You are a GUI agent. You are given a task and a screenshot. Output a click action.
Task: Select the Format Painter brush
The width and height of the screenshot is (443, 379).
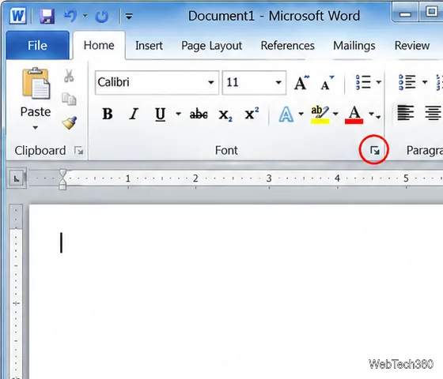pyautogui.click(x=70, y=122)
